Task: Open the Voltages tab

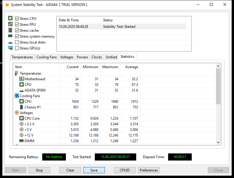Action: [67, 57]
